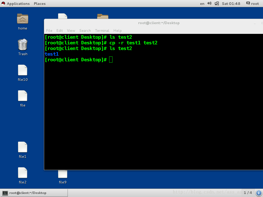Open the terminal Search menu
263x197 pixels.
click(85, 31)
